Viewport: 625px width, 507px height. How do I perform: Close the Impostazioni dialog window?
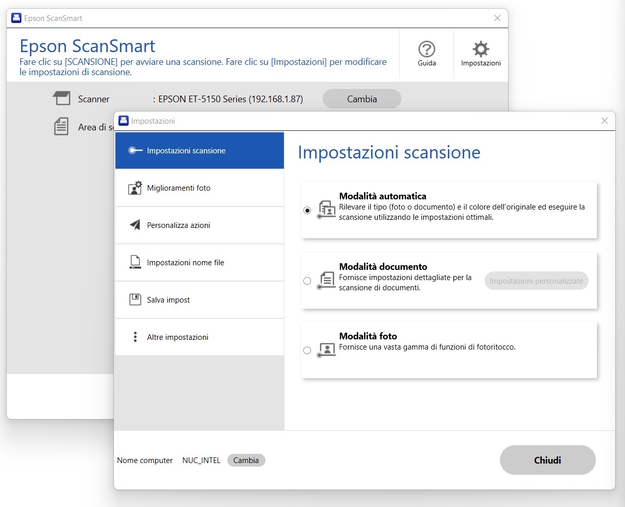605,121
